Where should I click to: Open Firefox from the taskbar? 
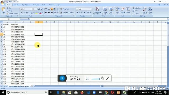coord(82,92)
